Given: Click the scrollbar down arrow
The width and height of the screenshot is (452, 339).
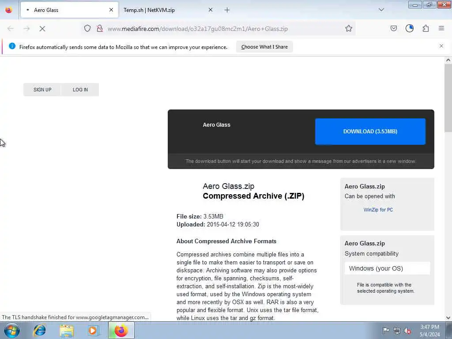Looking at the screenshot, I should click(448, 318).
